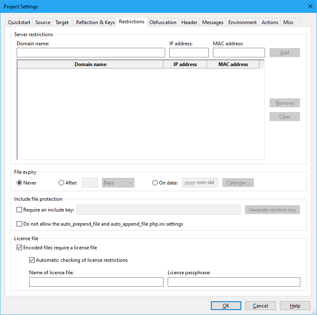Select the On date expiry option
The image size is (317, 315).
pos(155,183)
